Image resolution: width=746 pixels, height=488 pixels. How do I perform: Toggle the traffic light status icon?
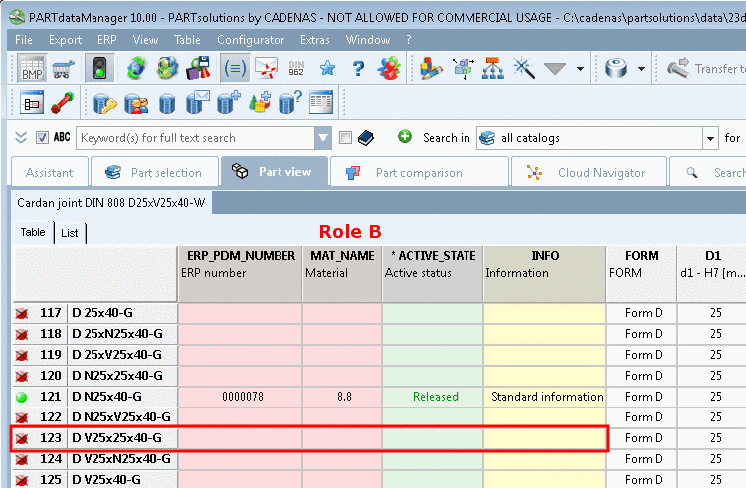point(99,69)
